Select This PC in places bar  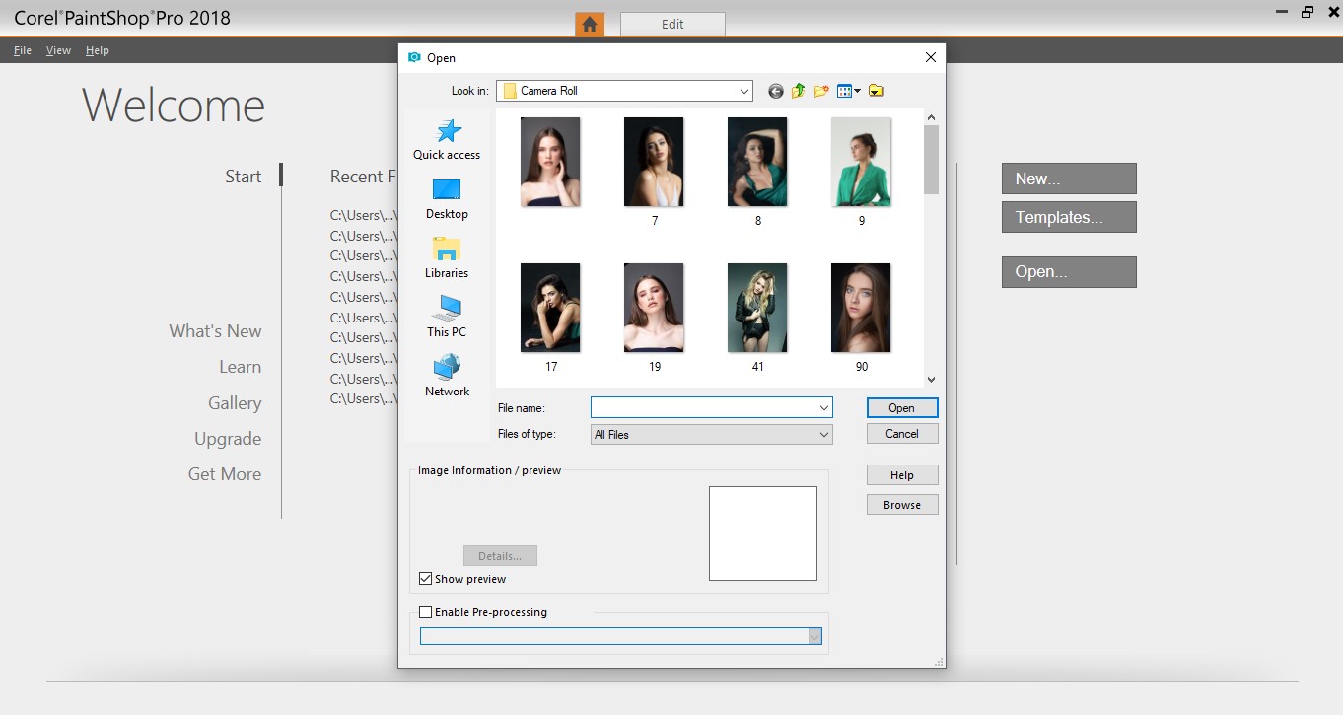447,318
